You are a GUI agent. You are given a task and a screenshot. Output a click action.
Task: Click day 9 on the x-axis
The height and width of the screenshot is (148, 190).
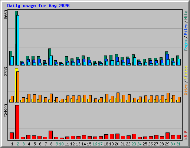coord(57,144)
